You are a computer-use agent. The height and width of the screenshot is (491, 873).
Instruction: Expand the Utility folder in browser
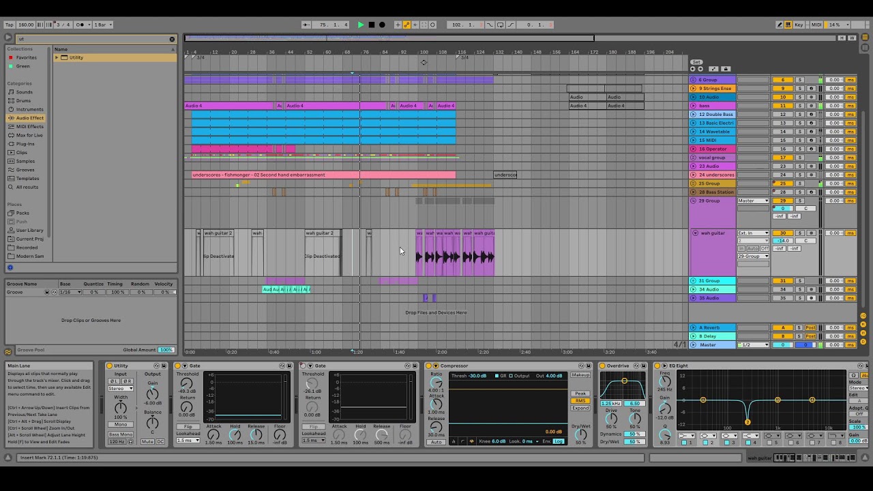57,57
